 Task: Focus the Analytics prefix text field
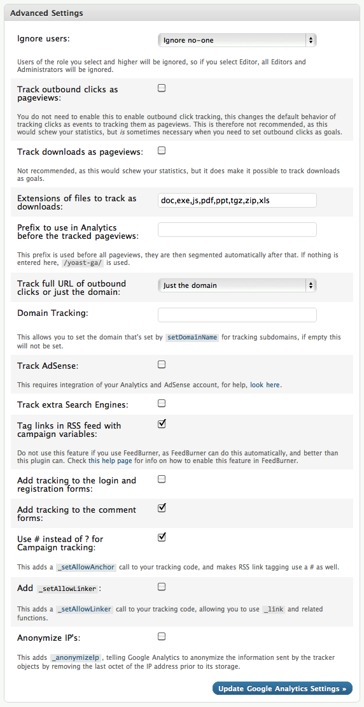point(237,229)
